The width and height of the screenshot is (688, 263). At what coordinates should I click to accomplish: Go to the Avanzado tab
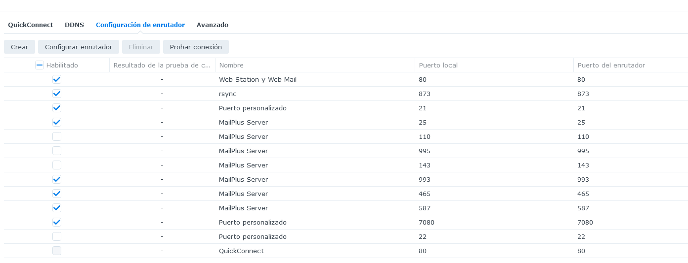pos(212,25)
